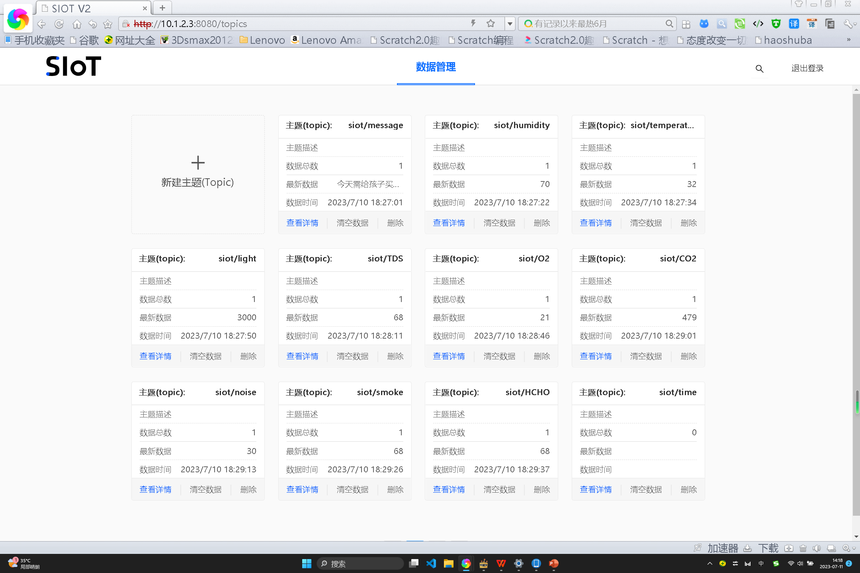Click the site search magnifier icon

point(759,68)
